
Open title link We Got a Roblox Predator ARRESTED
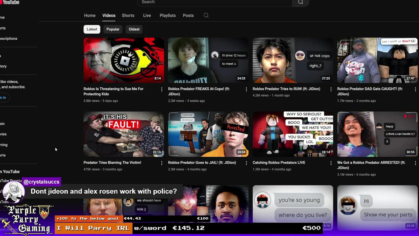point(371,165)
